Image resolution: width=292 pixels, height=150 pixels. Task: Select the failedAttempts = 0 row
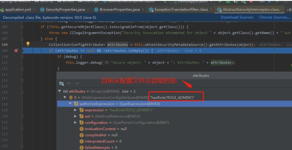tap(174, 147)
